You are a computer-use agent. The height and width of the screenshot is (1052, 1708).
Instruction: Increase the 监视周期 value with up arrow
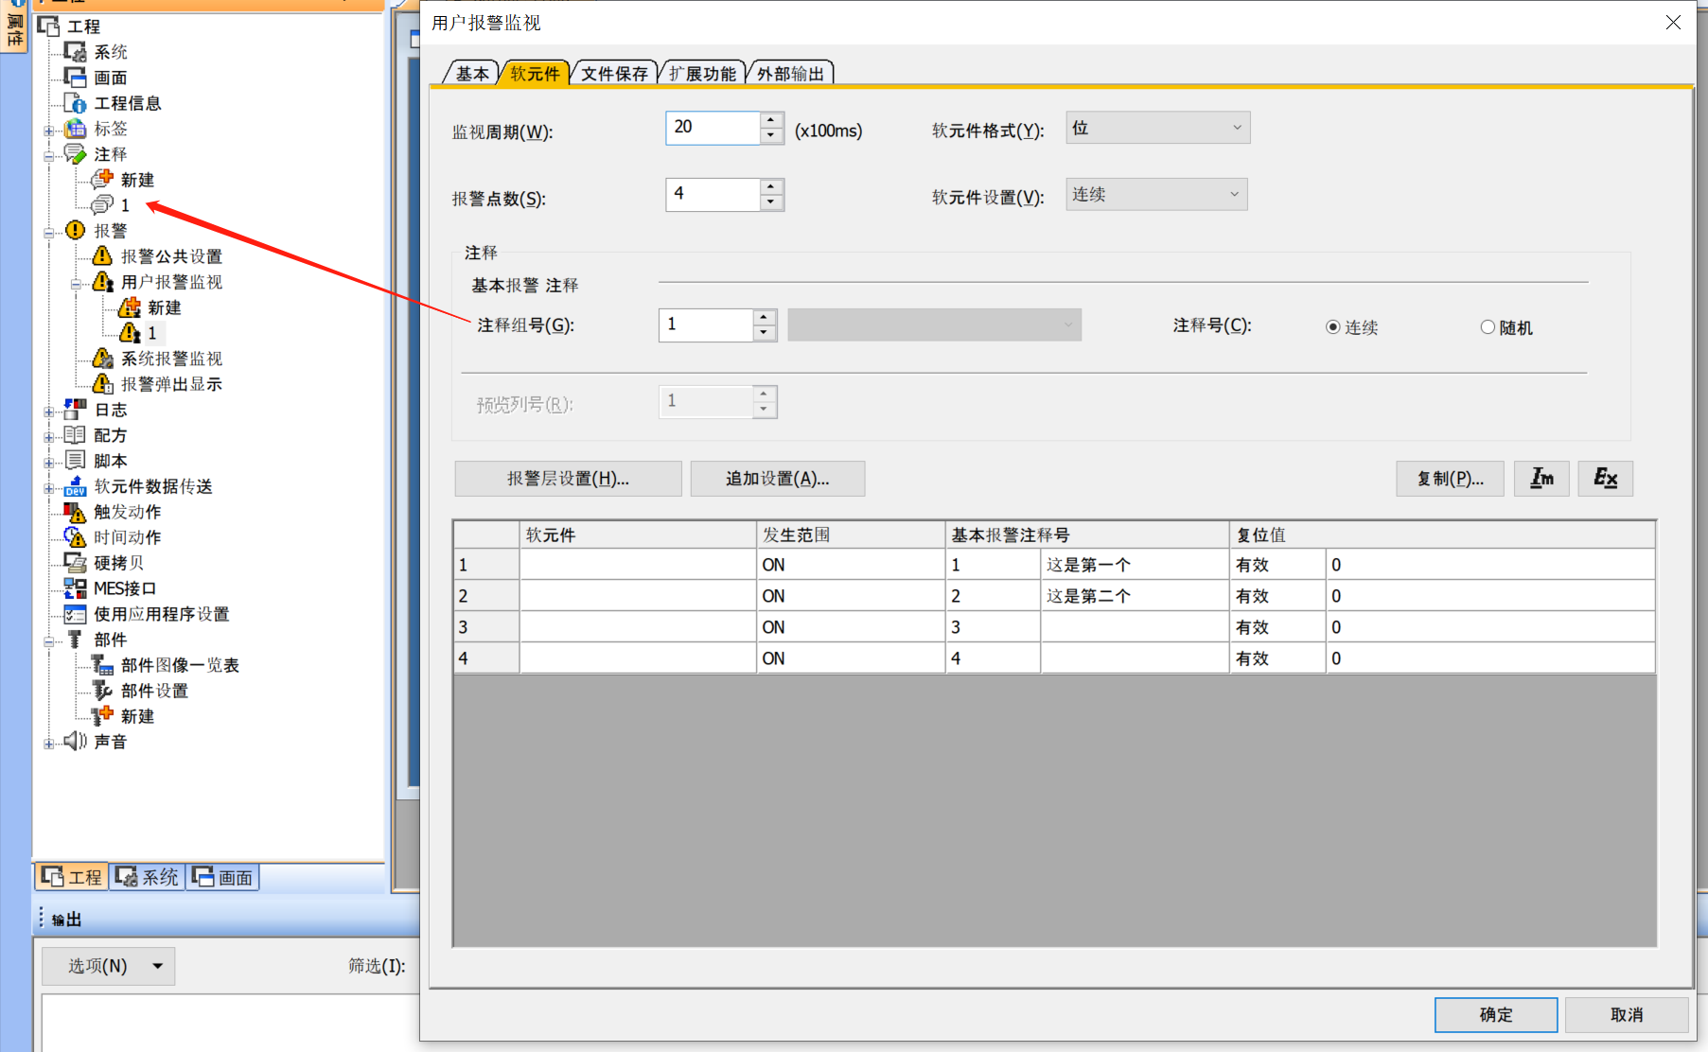[771, 120]
